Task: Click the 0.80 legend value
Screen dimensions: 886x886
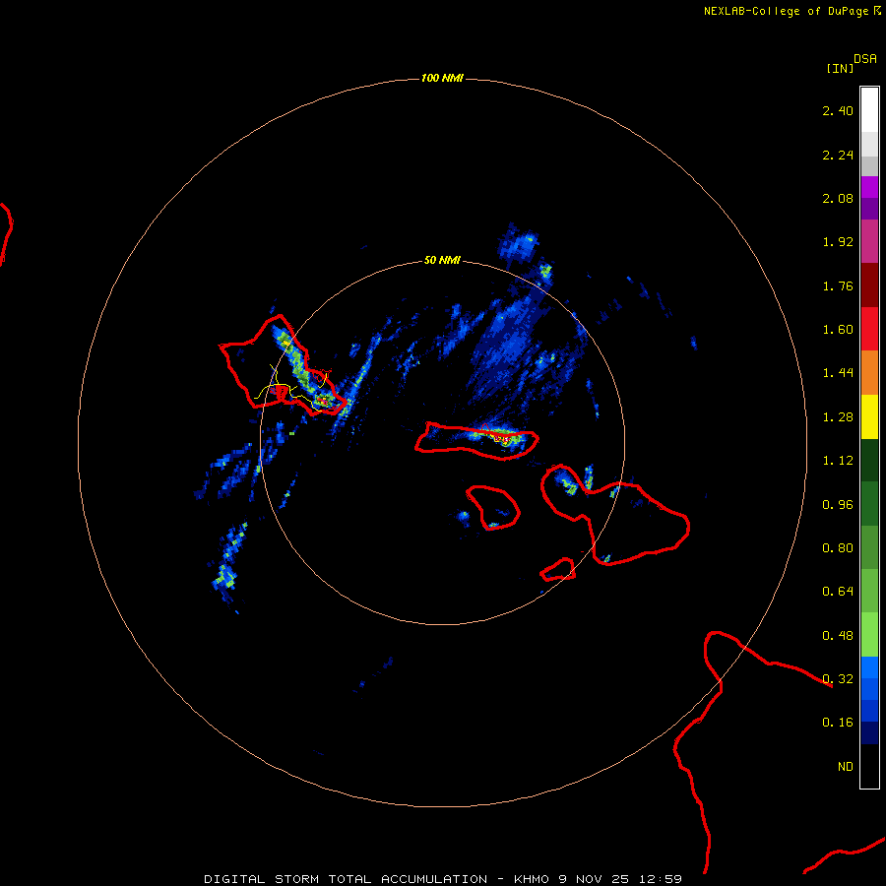Action: pyautogui.click(x=838, y=548)
